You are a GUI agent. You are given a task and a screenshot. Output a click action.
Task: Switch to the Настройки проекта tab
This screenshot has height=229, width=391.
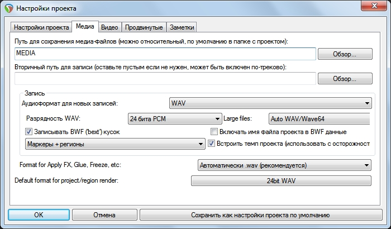[41, 27]
